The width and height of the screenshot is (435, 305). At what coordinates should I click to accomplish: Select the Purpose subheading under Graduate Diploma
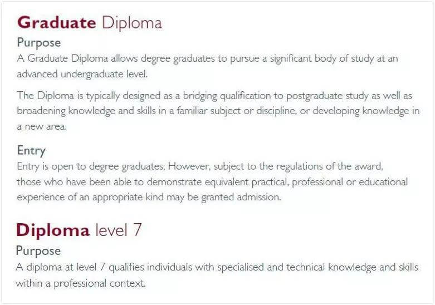(39, 42)
